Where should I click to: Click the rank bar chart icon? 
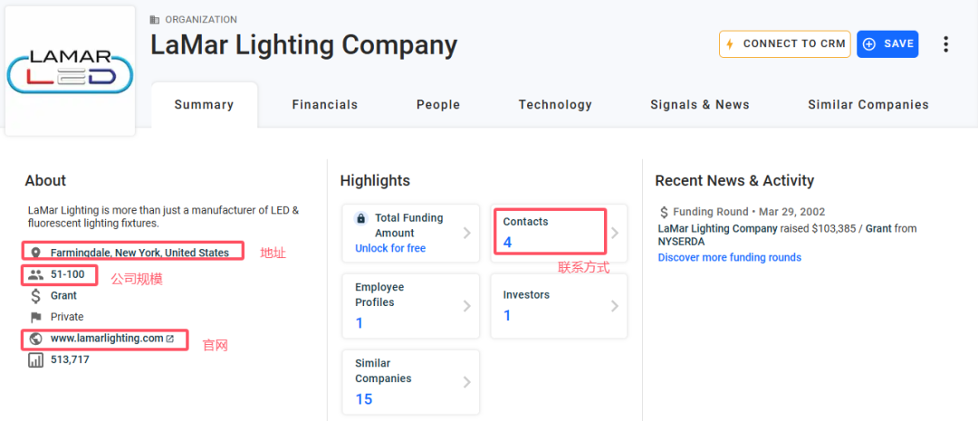tap(36, 360)
